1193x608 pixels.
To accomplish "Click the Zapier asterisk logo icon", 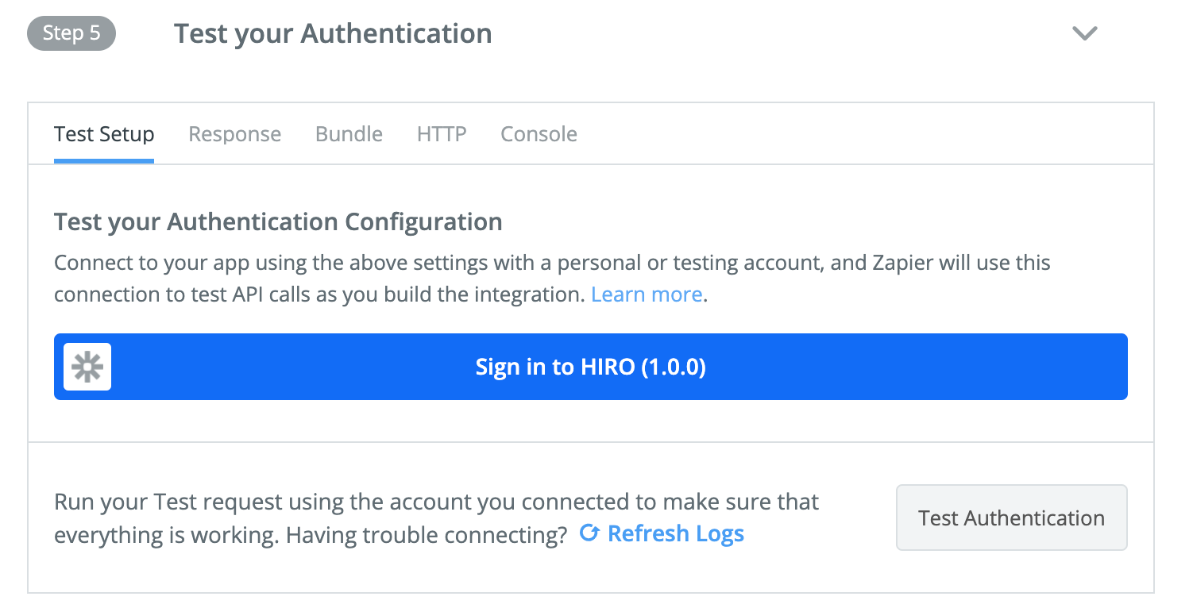I will tap(87, 367).
